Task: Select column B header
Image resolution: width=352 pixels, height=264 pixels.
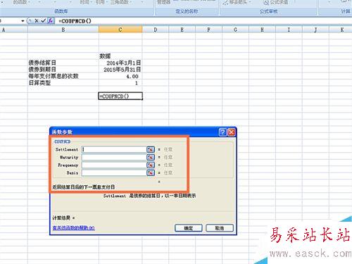Action: [x=63, y=30]
